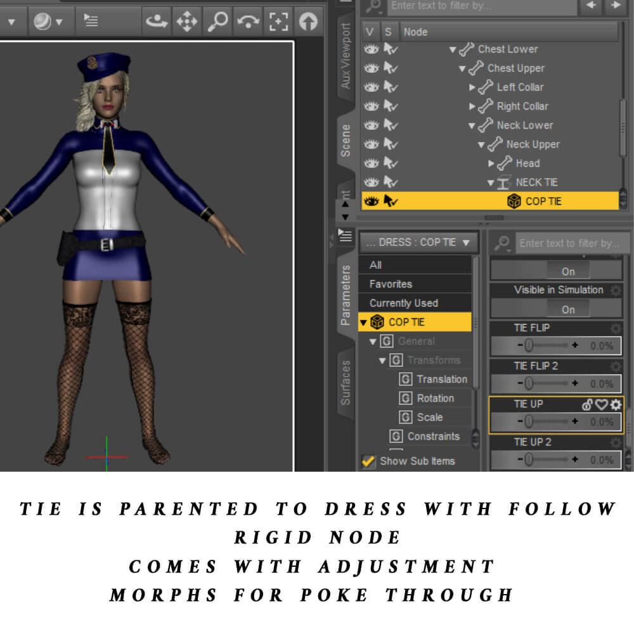Viewport: 634px width, 634px height.
Task: Select the Currently Used filter
Action: (403, 303)
